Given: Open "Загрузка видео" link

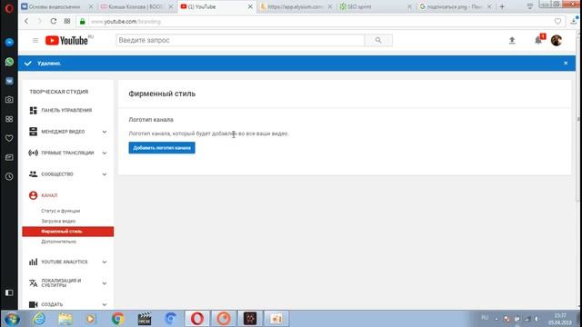Looking at the screenshot, I should point(58,221).
